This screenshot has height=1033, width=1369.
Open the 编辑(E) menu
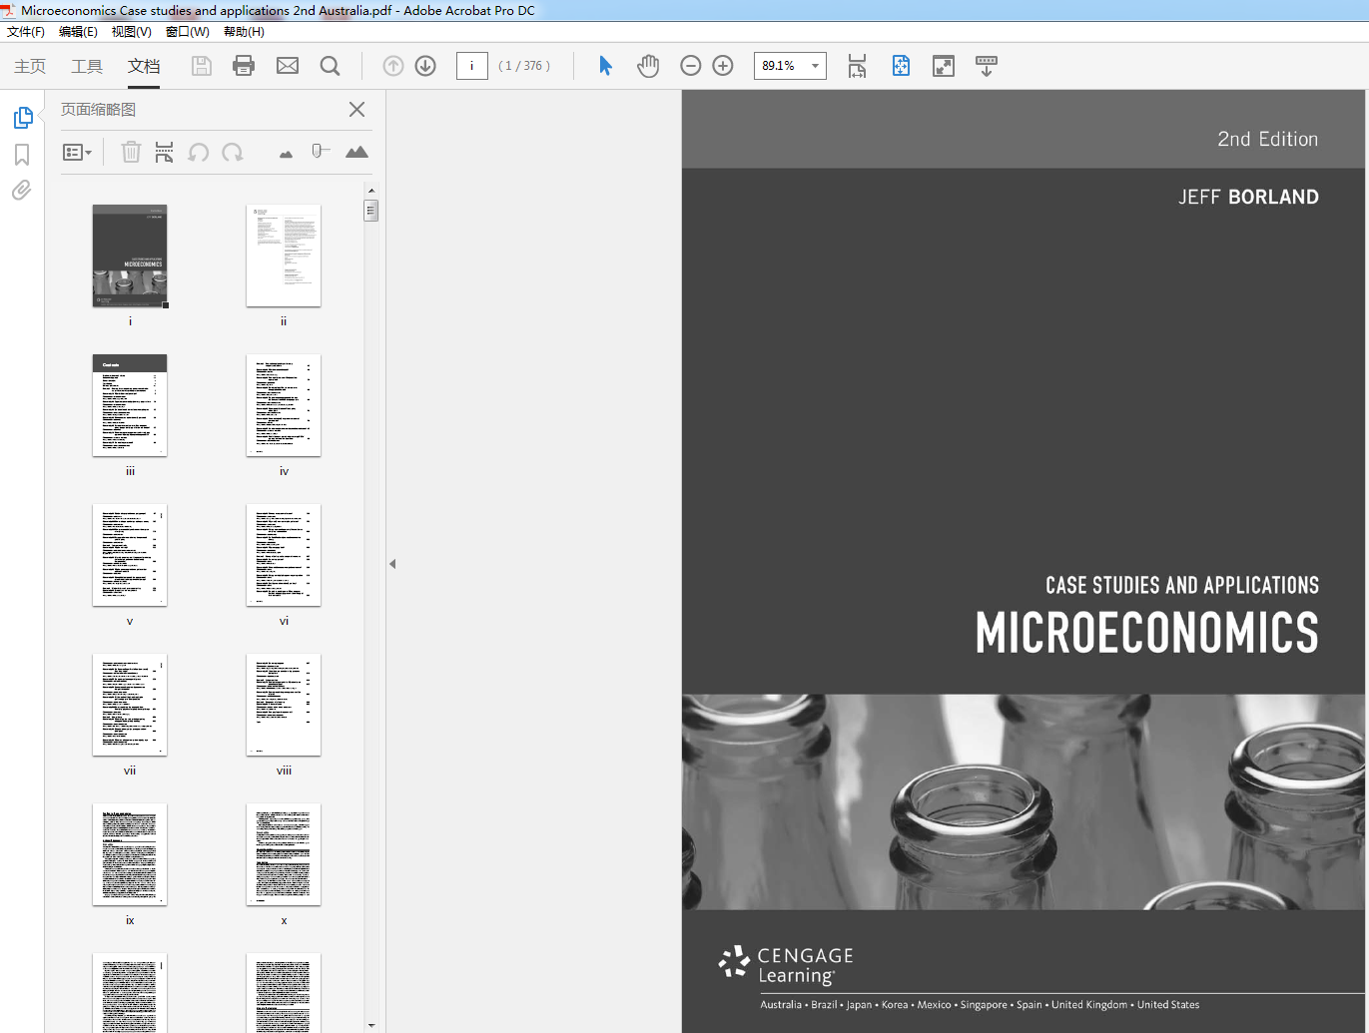[x=78, y=32]
